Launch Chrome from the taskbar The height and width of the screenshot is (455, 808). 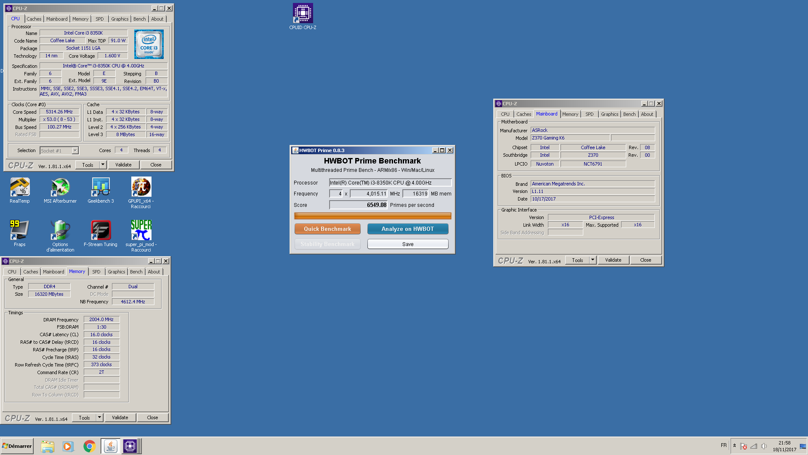89,446
